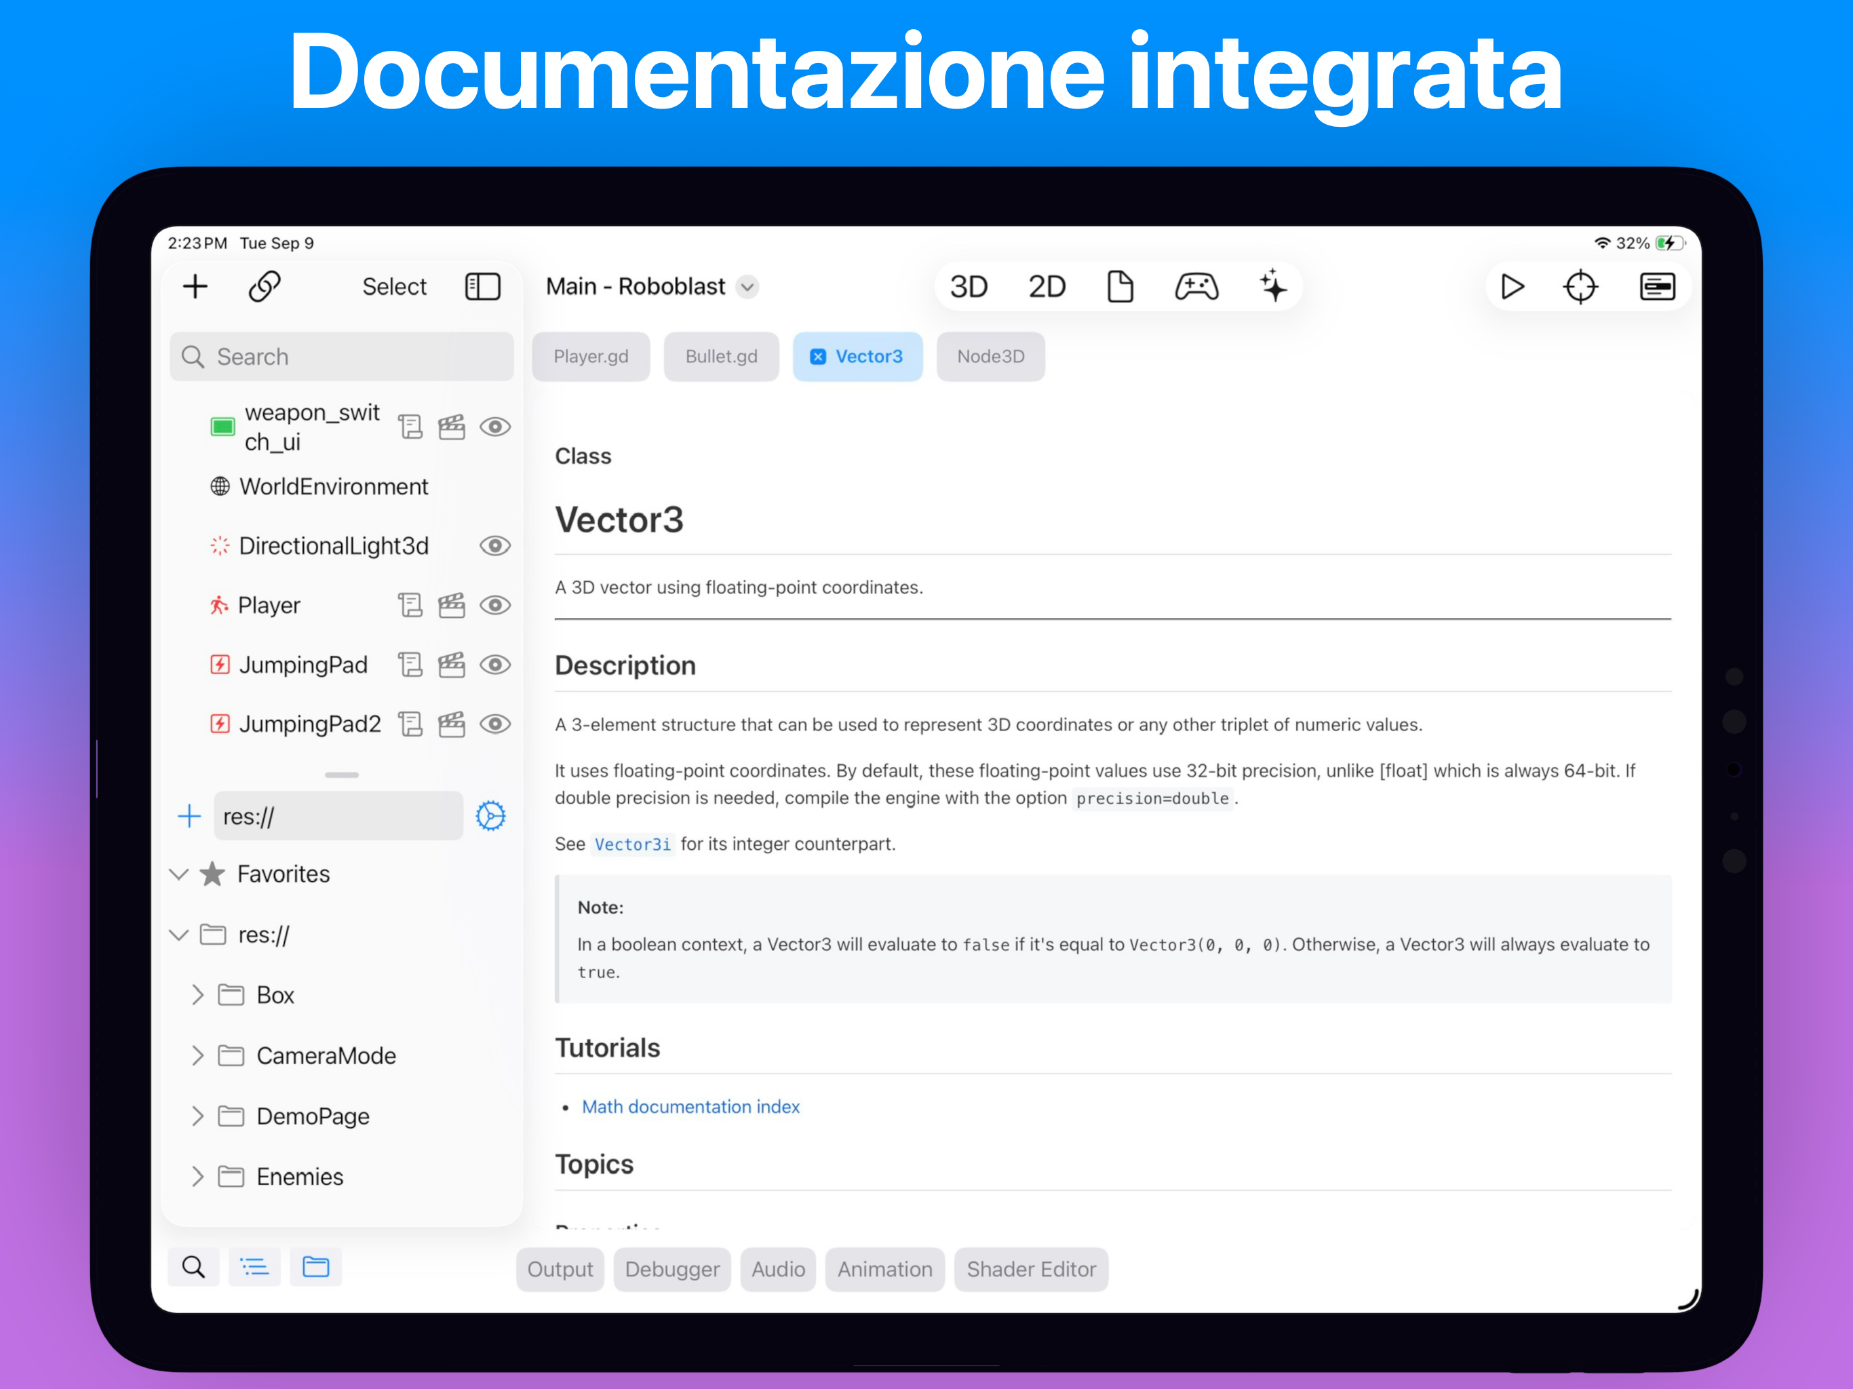
Task: Click the Search field in sidebar
Action: 342,357
